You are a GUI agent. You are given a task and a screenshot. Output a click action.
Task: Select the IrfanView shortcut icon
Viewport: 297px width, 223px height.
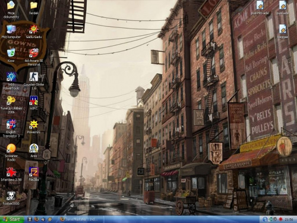11,174
